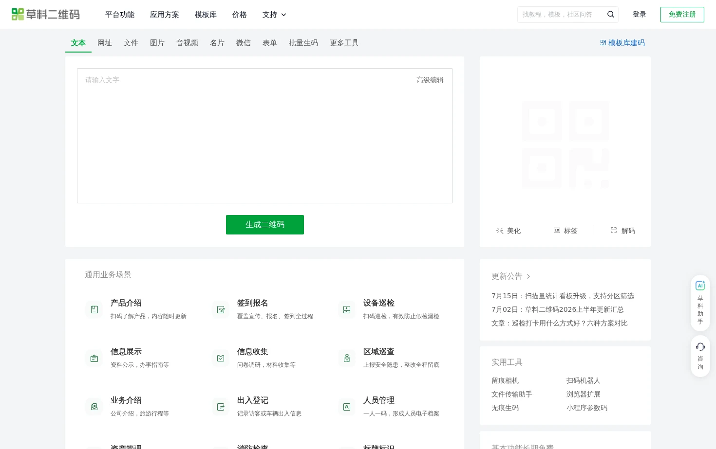716x449 pixels.
Task: Expand 更新公告 via its chevron arrow
Action: (x=528, y=276)
